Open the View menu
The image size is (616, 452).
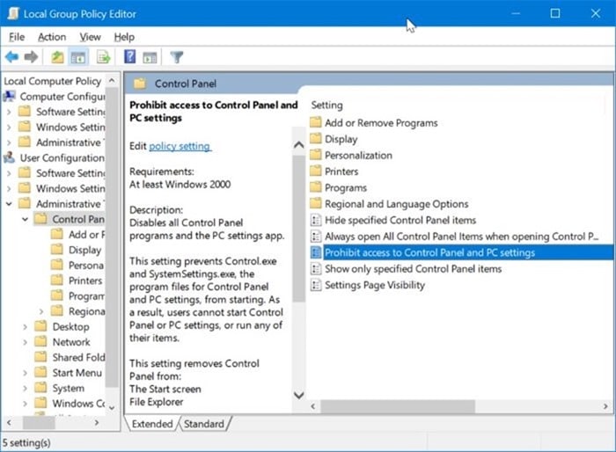(x=90, y=37)
